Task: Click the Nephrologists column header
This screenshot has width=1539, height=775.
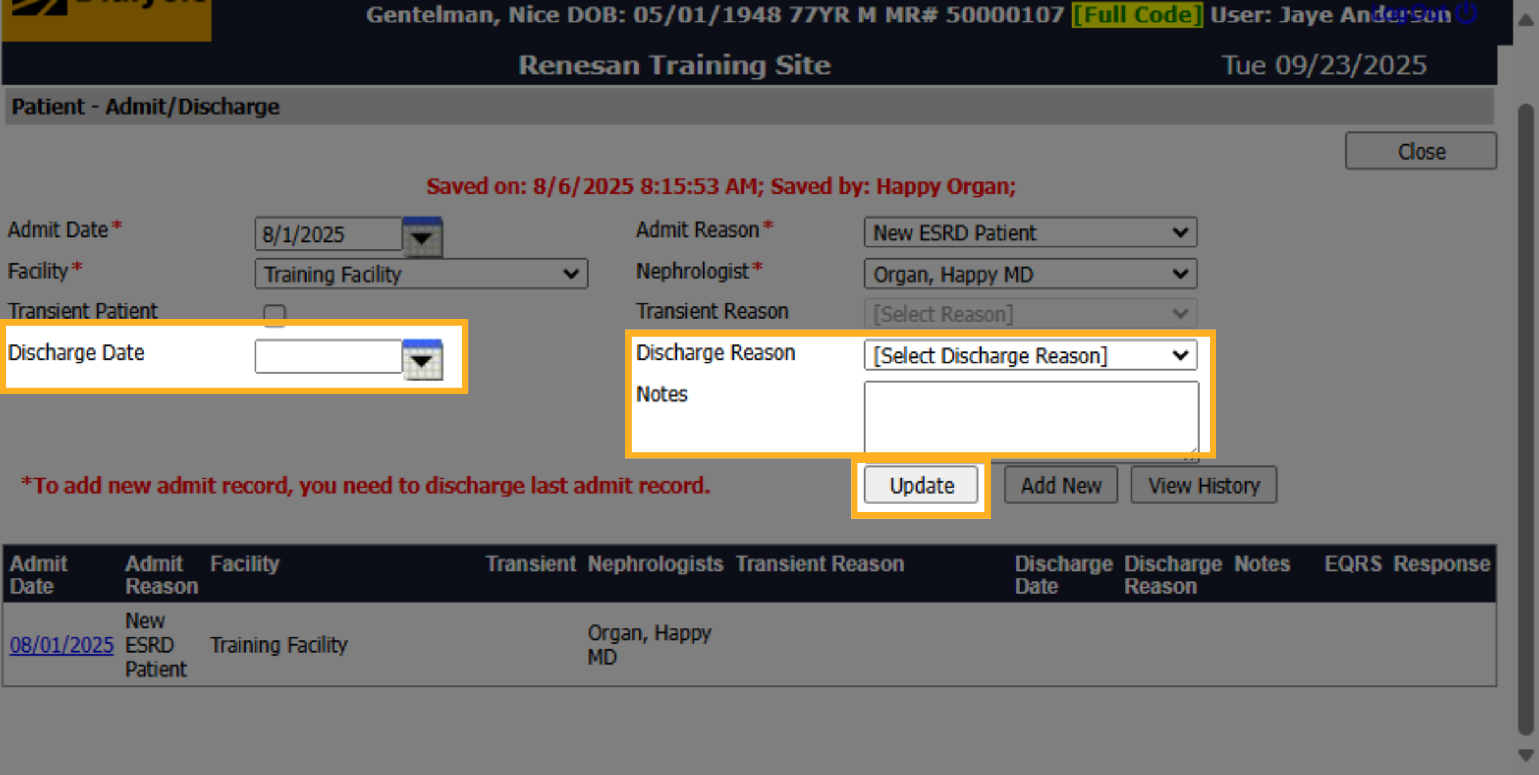Action: point(655,563)
